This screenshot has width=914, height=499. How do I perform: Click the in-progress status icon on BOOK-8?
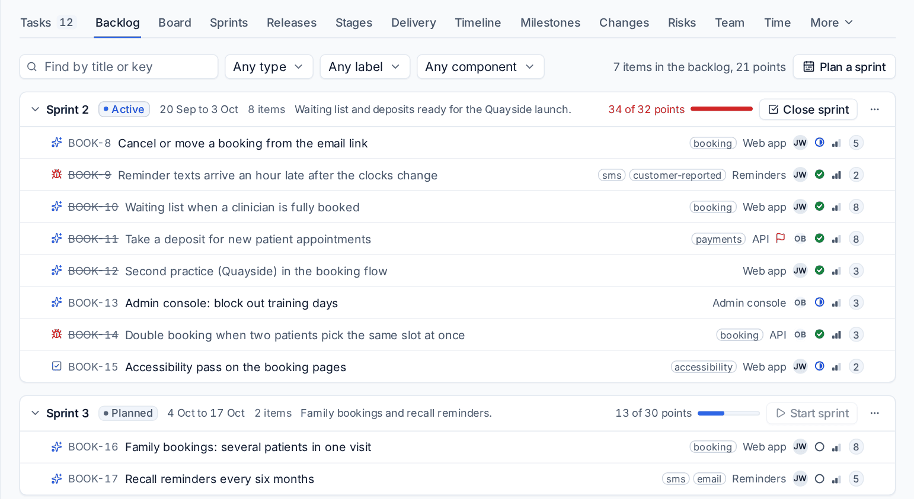[820, 143]
